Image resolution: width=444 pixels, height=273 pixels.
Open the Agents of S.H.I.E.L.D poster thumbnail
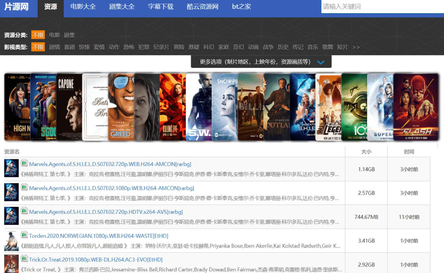(x=11, y=169)
